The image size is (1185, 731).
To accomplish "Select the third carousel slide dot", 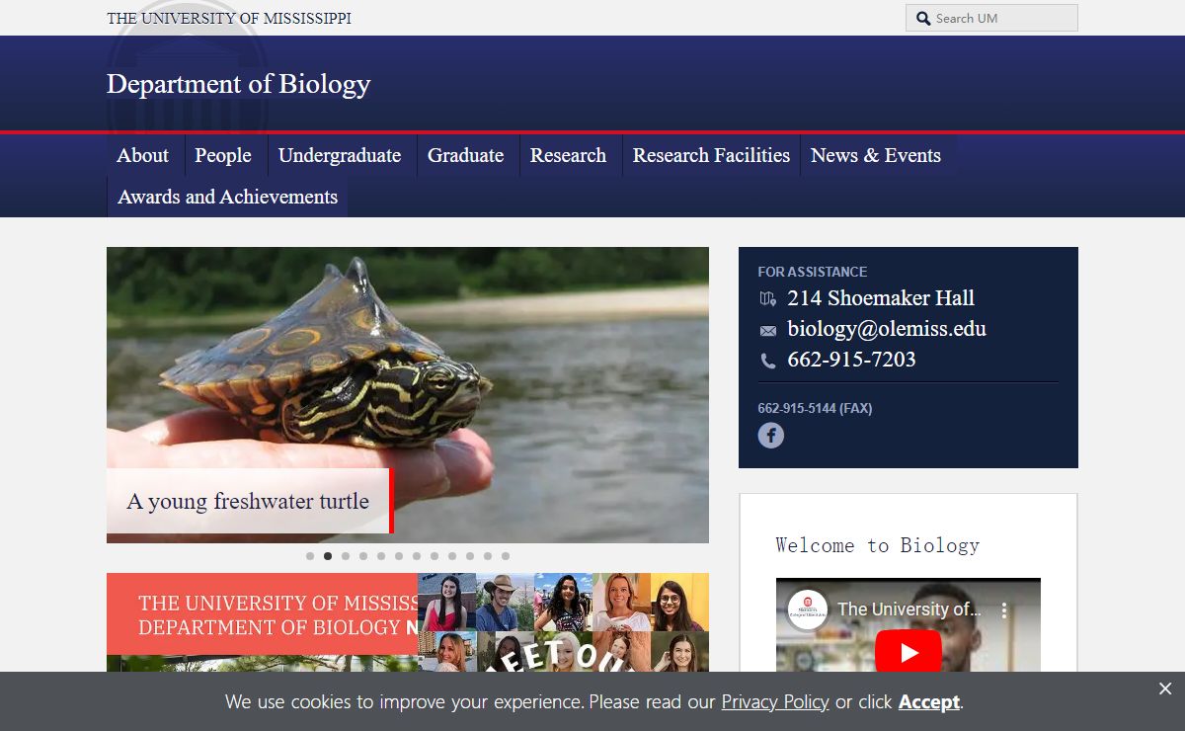I will (346, 556).
